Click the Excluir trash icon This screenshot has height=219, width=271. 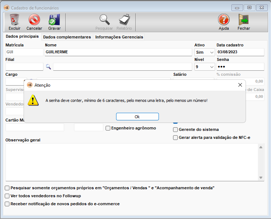tap(15, 20)
